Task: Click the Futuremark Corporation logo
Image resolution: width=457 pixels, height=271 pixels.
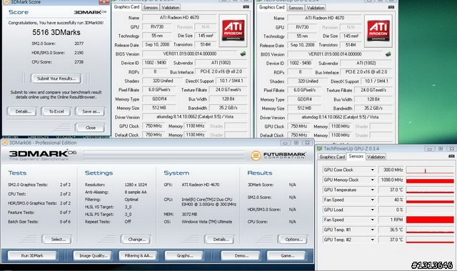Action: click(x=278, y=155)
